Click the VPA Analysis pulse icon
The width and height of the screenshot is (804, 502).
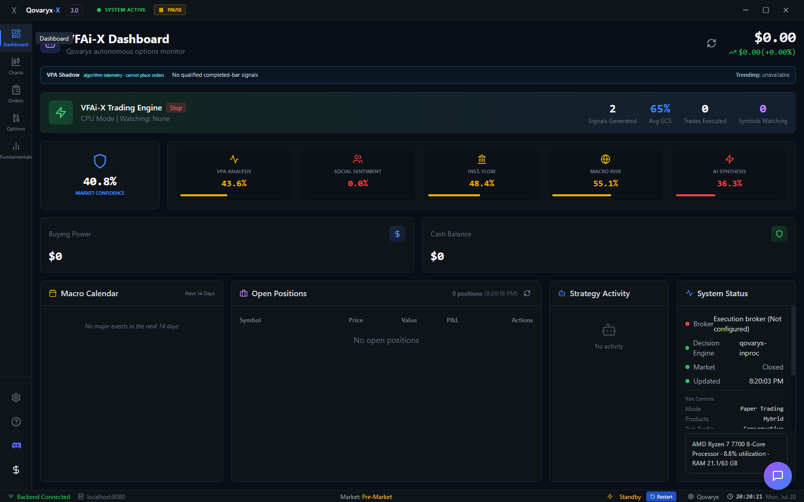pyautogui.click(x=234, y=159)
